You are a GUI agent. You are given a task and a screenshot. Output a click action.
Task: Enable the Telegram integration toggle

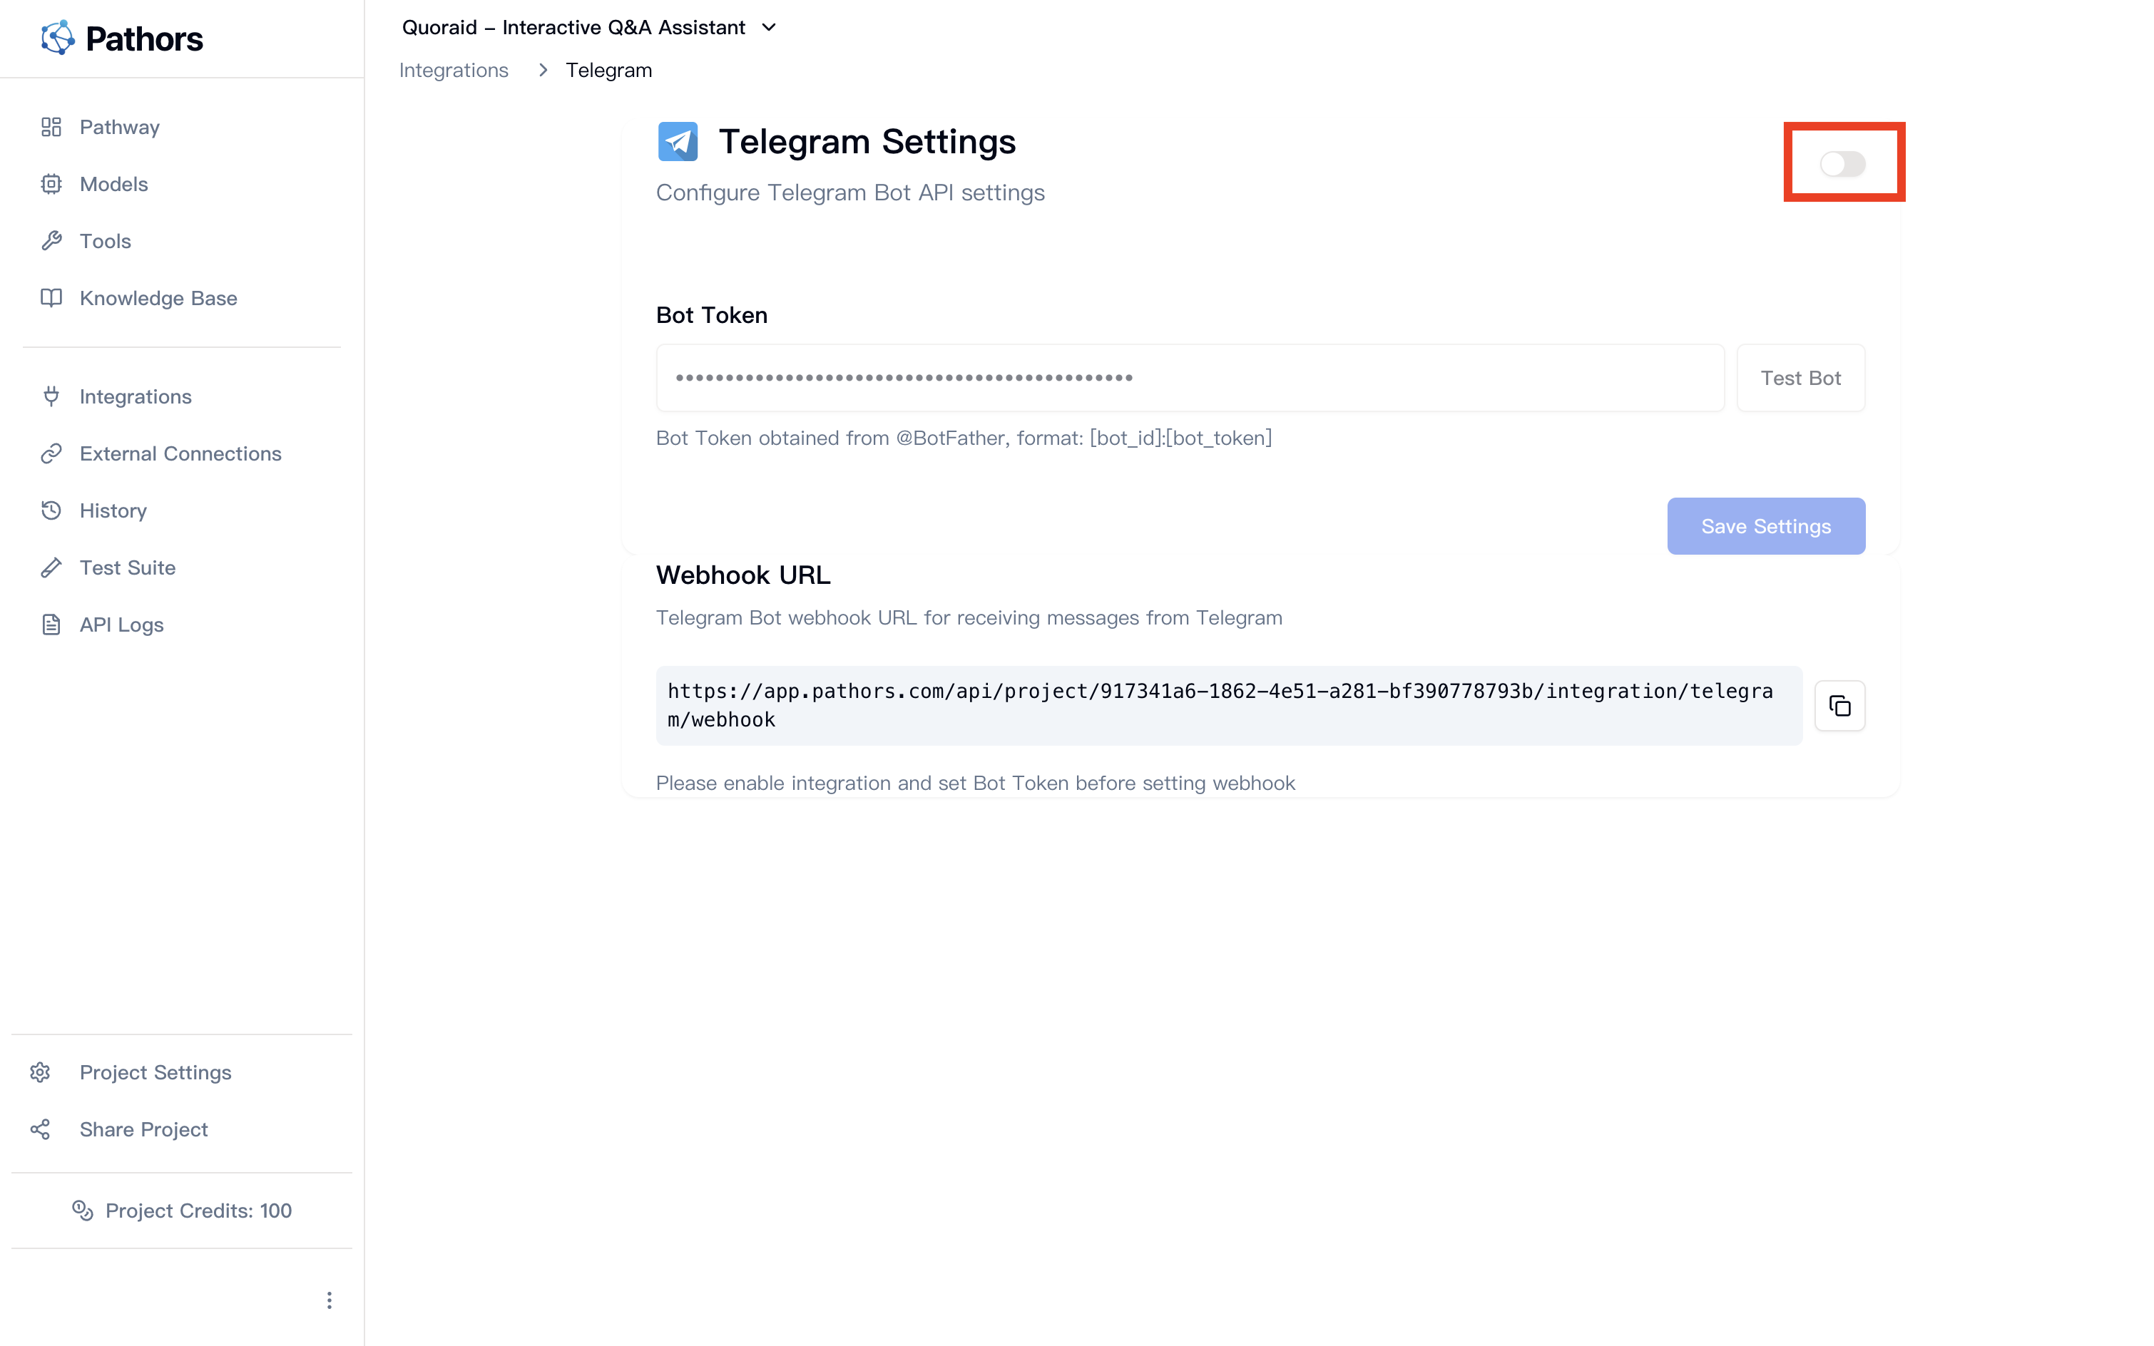1843,163
